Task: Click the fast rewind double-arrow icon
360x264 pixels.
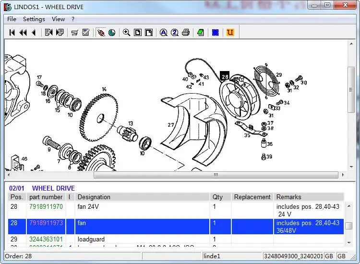Action: click(23, 33)
